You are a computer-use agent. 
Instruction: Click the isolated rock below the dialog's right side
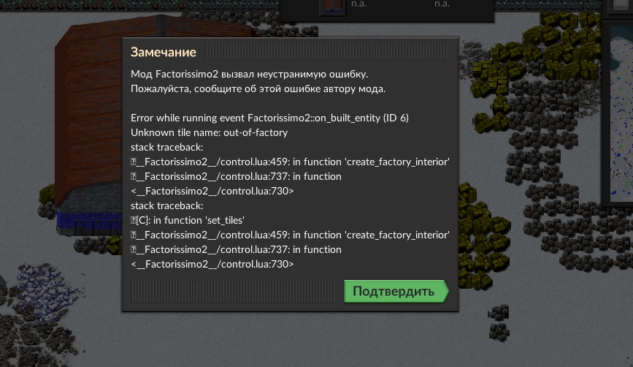click(x=499, y=323)
